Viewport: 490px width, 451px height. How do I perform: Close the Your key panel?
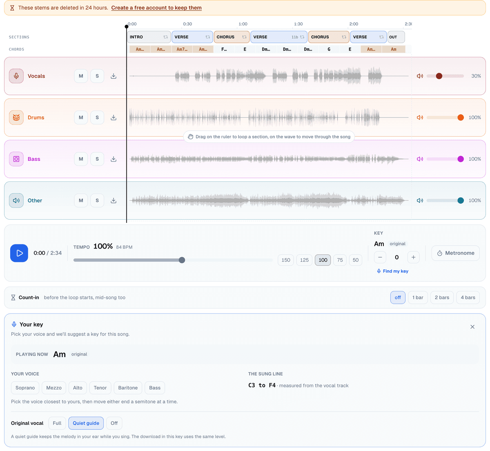pos(472,327)
